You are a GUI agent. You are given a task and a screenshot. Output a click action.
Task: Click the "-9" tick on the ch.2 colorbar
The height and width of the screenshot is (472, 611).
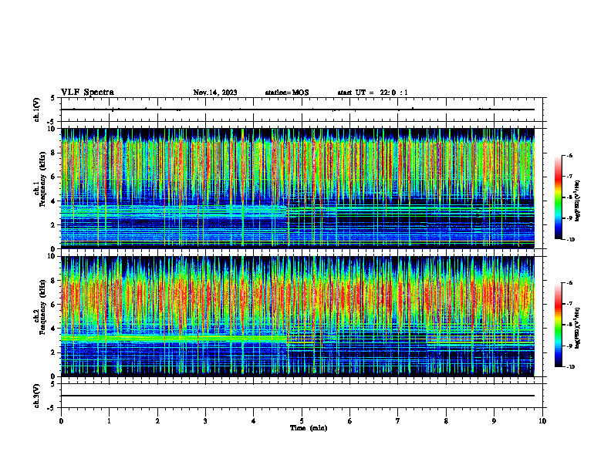coord(569,346)
